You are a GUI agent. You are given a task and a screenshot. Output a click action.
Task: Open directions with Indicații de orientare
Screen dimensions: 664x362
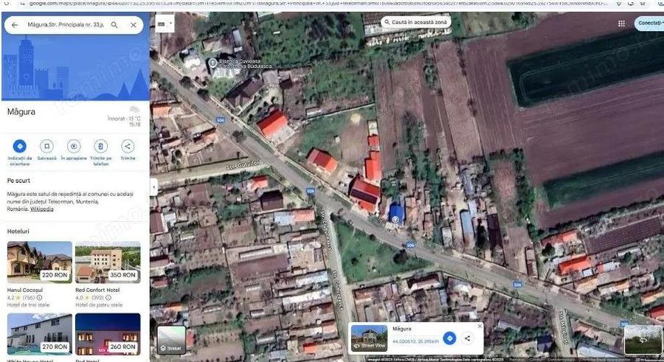20,146
